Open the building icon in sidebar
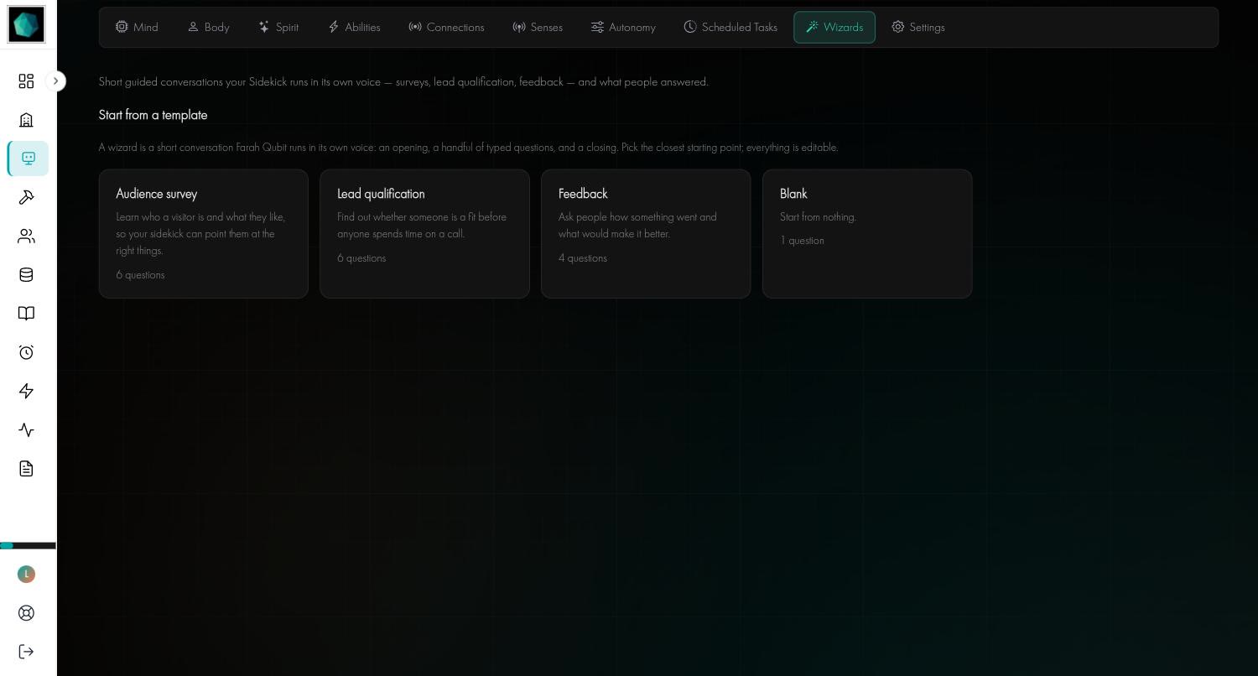The height and width of the screenshot is (676, 1258). click(26, 120)
